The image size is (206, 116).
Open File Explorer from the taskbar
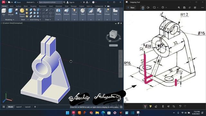click(97, 113)
